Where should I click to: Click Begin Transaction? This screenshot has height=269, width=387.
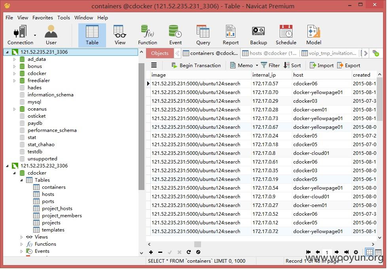click(196, 65)
